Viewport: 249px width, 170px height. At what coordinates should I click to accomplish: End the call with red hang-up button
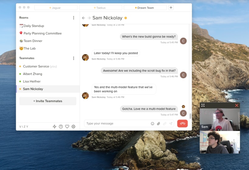coord(182,123)
